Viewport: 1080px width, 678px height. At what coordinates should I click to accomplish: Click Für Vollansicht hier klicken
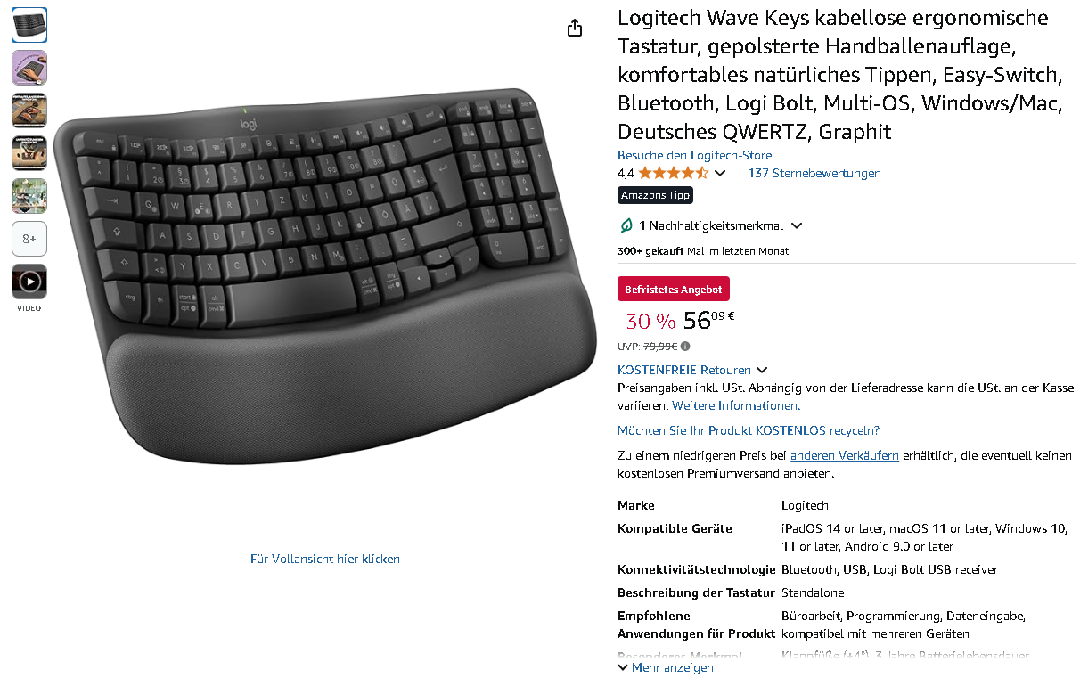[x=325, y=559]
